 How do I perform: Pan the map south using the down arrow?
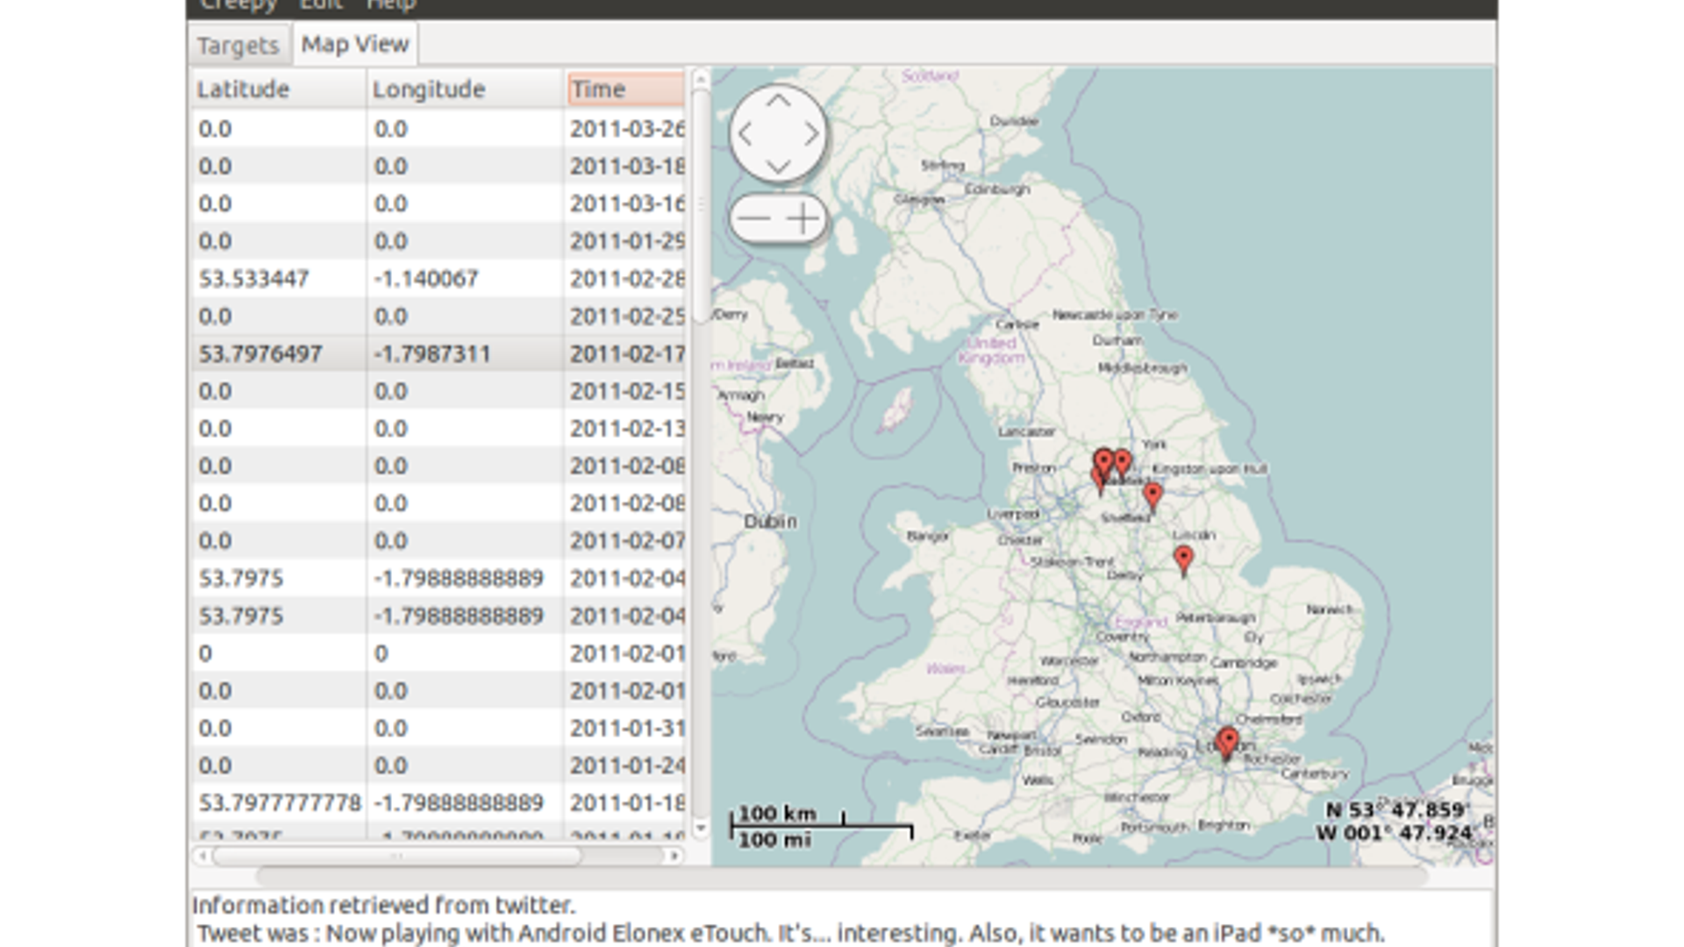[777, 165]
